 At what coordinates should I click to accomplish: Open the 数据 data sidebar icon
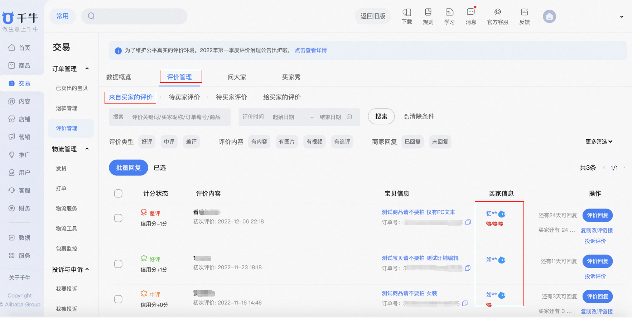[x=12, y=238]
